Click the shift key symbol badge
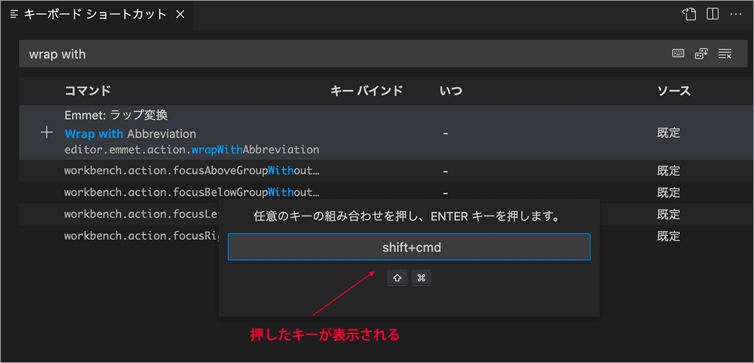The height and width of the screenshot is (363, 754). point(398,278)
